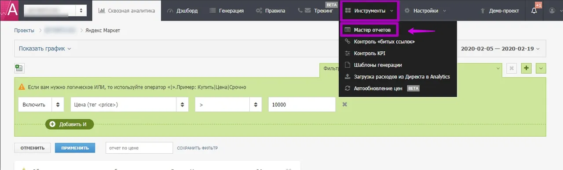The width and height of the screenshot is (563, 170).
Task: Open the Генерация section
Action: tap(227, 11)
